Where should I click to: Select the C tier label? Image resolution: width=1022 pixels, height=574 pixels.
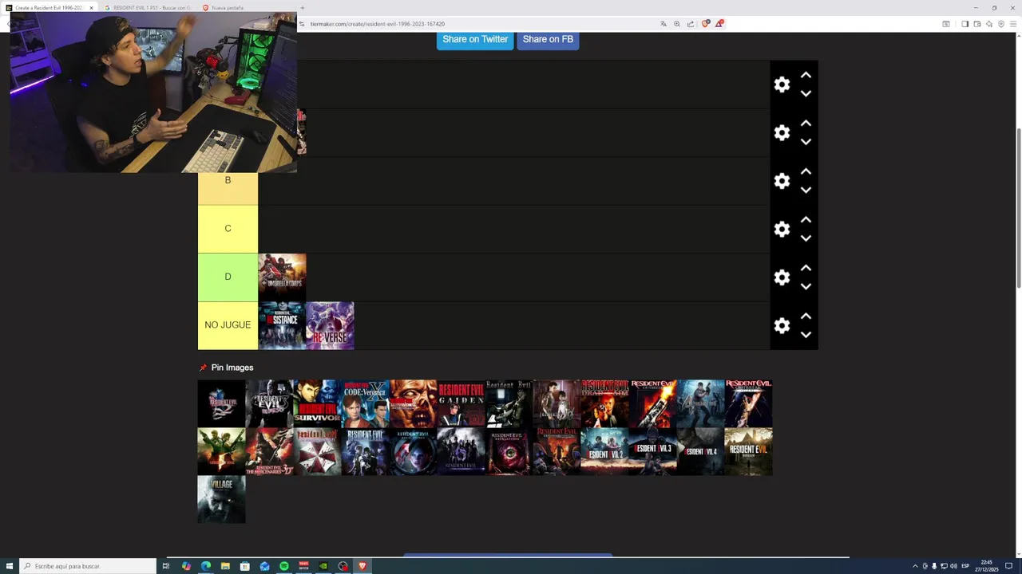point(228,229)
